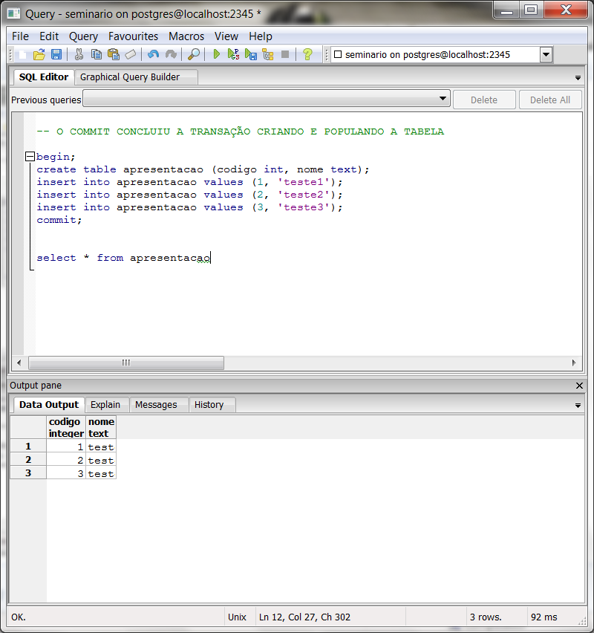
Task: Click the nome column header
Action: 101,427
